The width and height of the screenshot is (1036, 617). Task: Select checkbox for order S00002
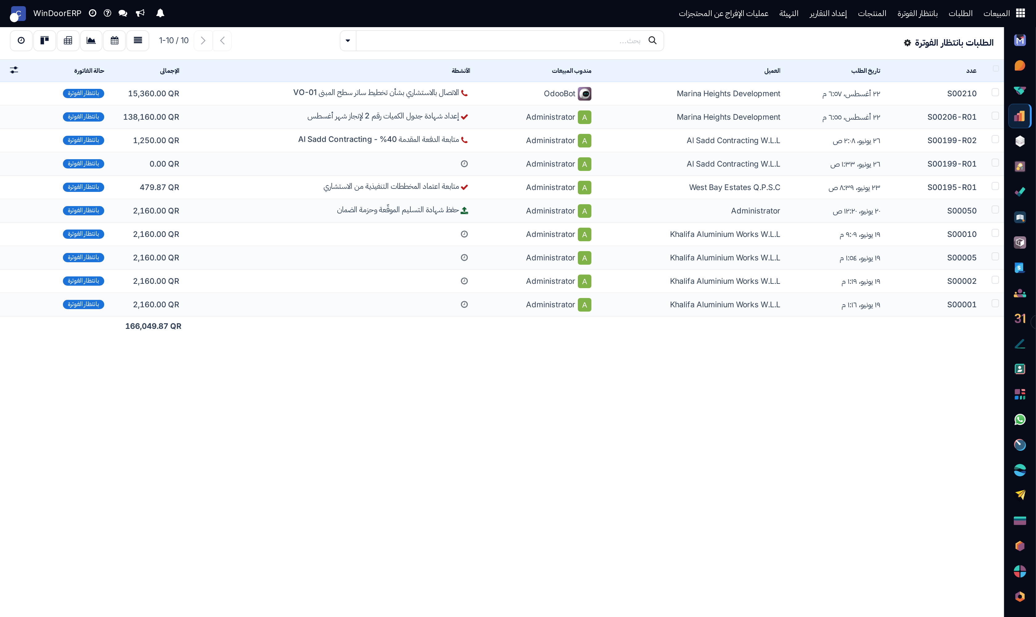[x=995, y=280]
